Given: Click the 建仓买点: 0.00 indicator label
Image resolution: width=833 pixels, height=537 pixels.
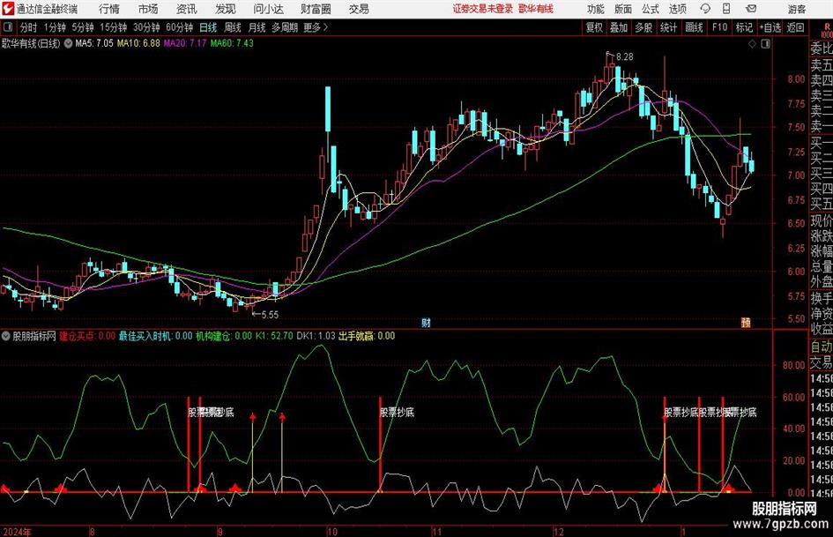Looking at the screenshot, I should point(87,336).
